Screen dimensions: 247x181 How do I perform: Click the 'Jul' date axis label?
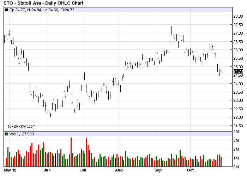83,170
